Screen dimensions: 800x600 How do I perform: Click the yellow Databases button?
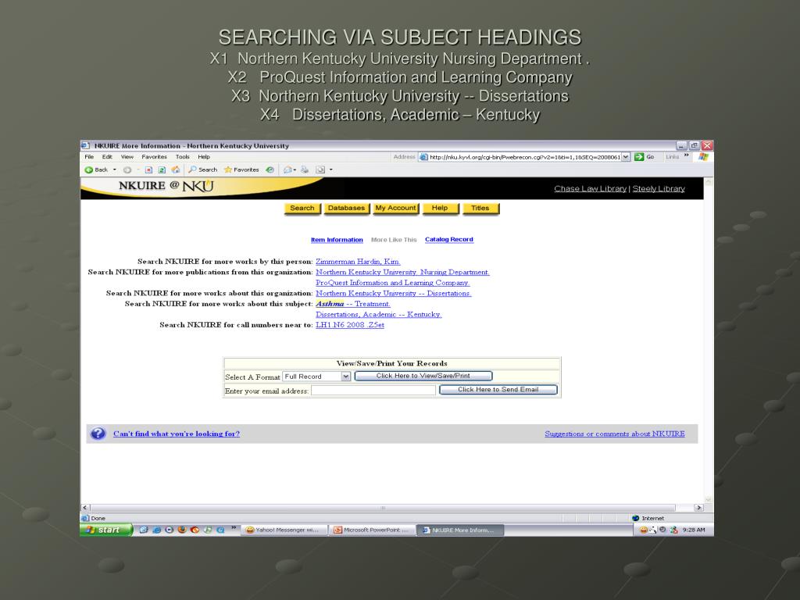pyautogui.click(x=346, y=208)
